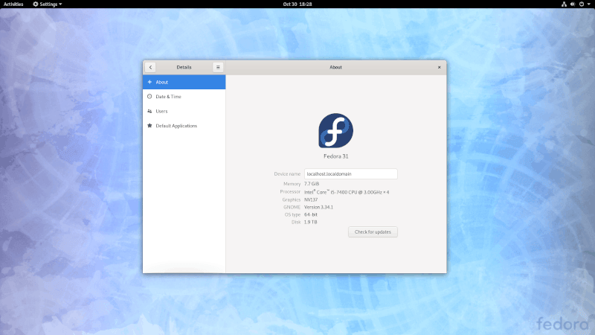Open the Date & Time panel
Image resolution: width=595 pixels, height=335 pixels.
pos(184,97)
